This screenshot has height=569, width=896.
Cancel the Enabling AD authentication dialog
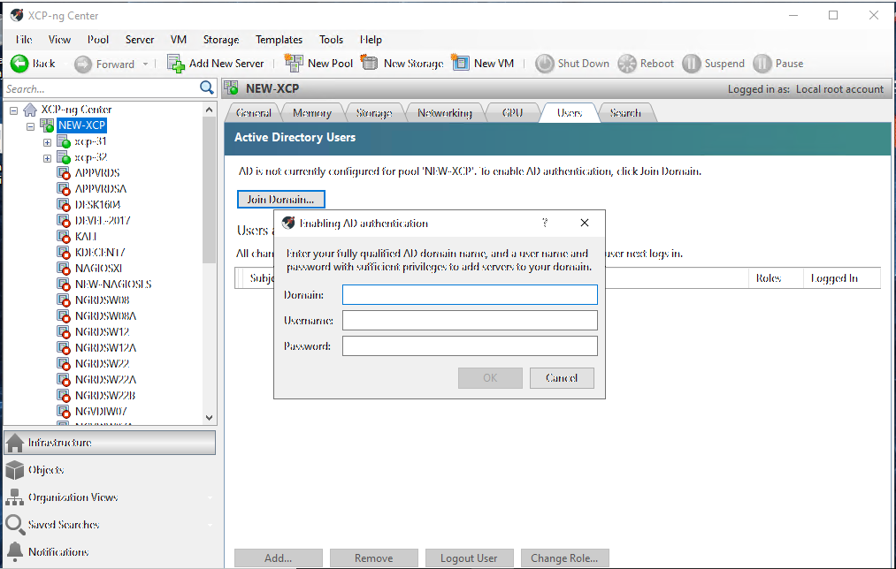click(x=561, y=378)
